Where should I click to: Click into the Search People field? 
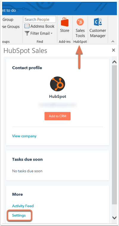pos(40,19)
